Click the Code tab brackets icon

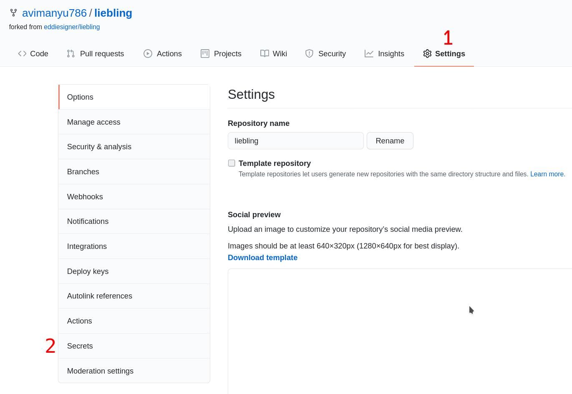pyautogui.click(x=22, y=54)
